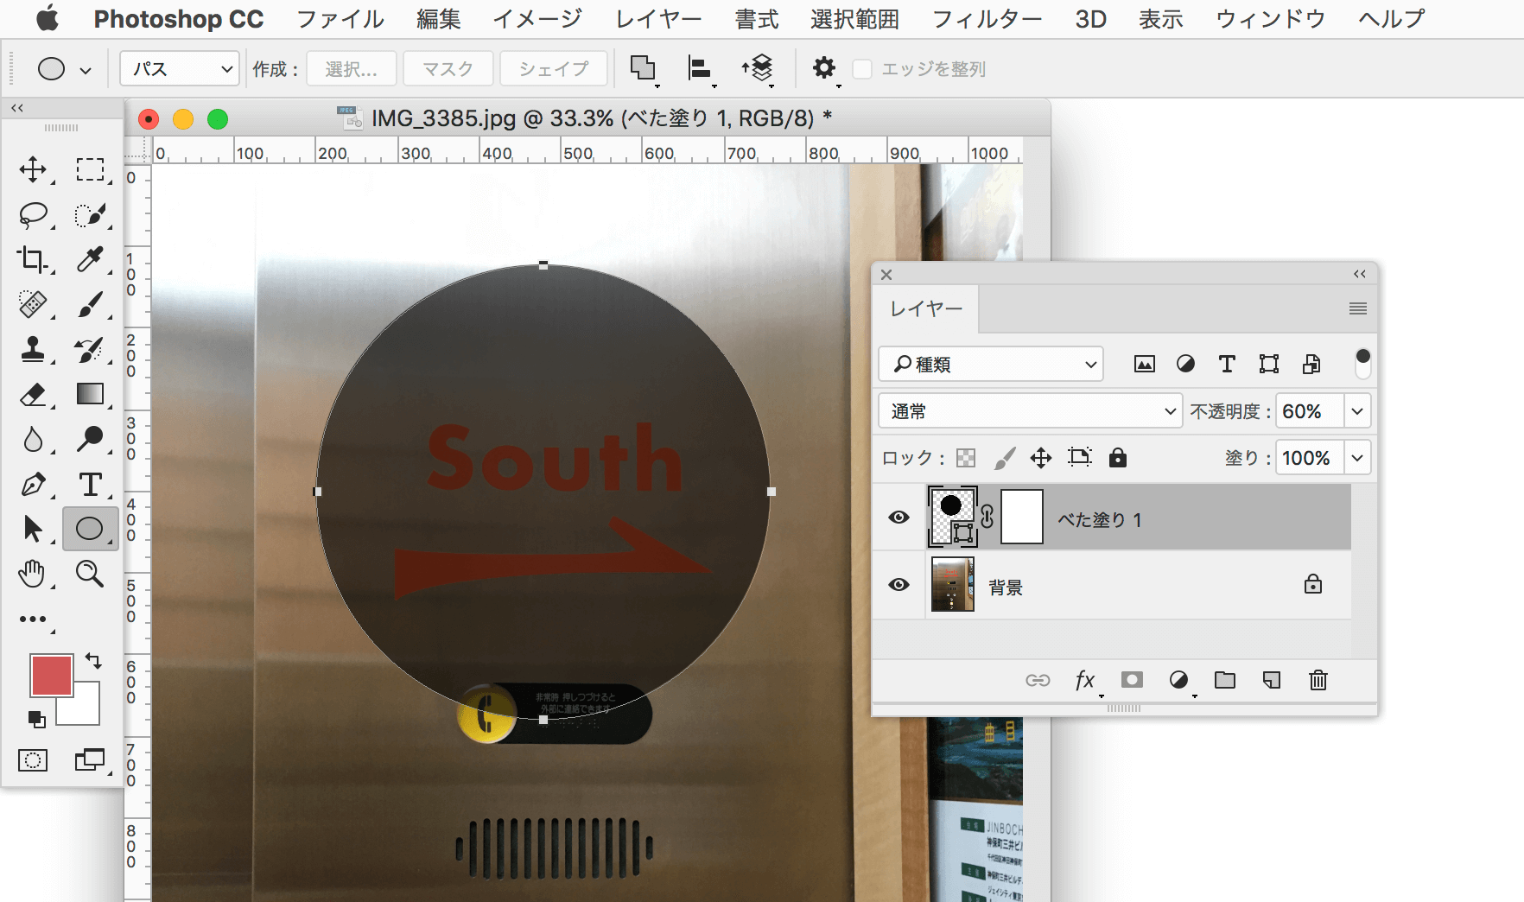Screen dimensions: 1524x902
Task: Lock image pixels with brush icon
Action: 1004,458
